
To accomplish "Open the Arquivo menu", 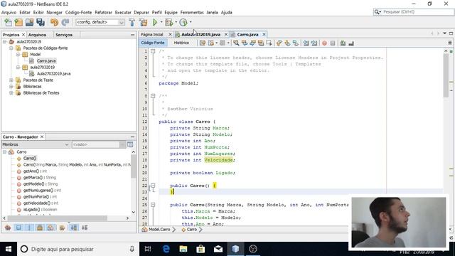I will coord(9,12).
